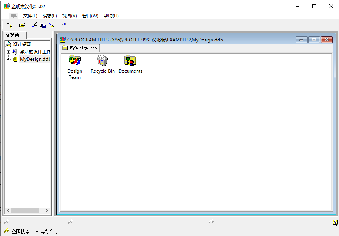Click the copy toolbar icon
Image resolution: width=339 pixels, height=236 pixels.
[x=43, y=25]
